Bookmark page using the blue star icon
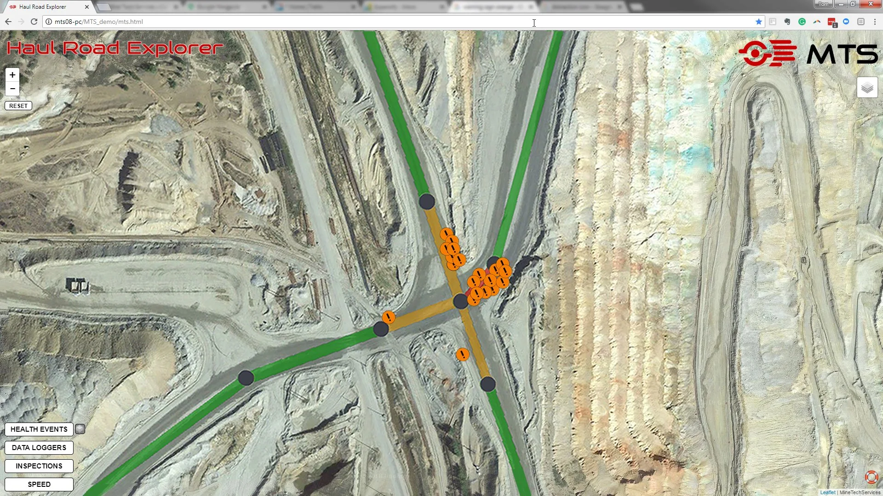The width and height of the screenshot is (883, 496). (758, 22)
